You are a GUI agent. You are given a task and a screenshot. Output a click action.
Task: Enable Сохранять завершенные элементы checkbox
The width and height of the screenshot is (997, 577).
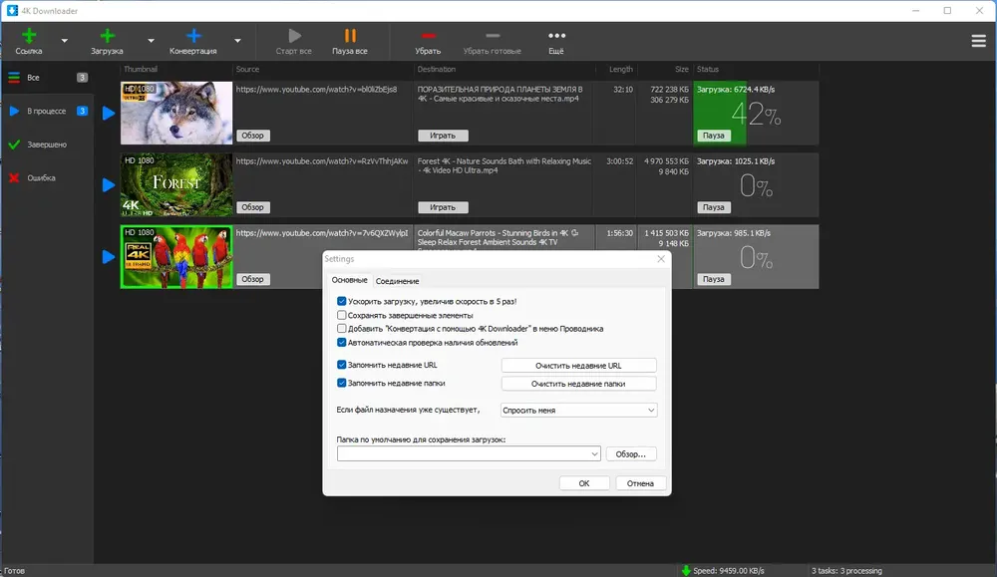coord(341,315)
